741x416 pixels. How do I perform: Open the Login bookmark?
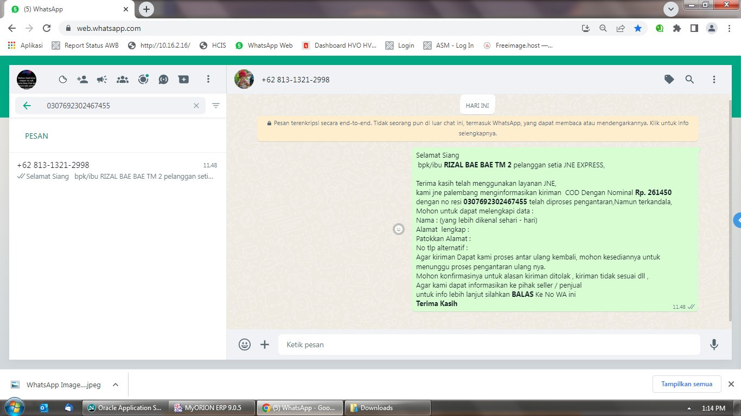pos(400,45)
